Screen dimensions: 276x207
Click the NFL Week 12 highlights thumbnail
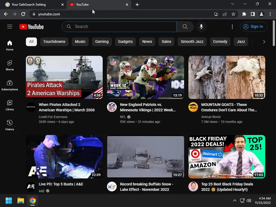[146, 77]
